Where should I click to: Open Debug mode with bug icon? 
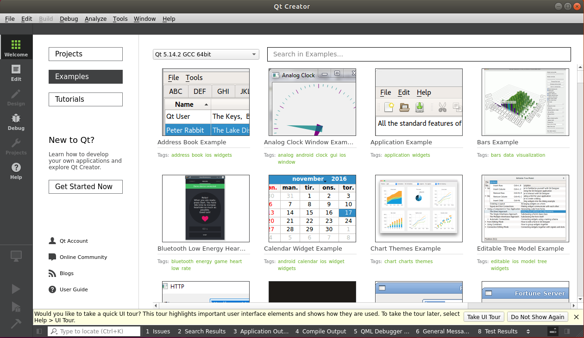[x=16, y=121]
